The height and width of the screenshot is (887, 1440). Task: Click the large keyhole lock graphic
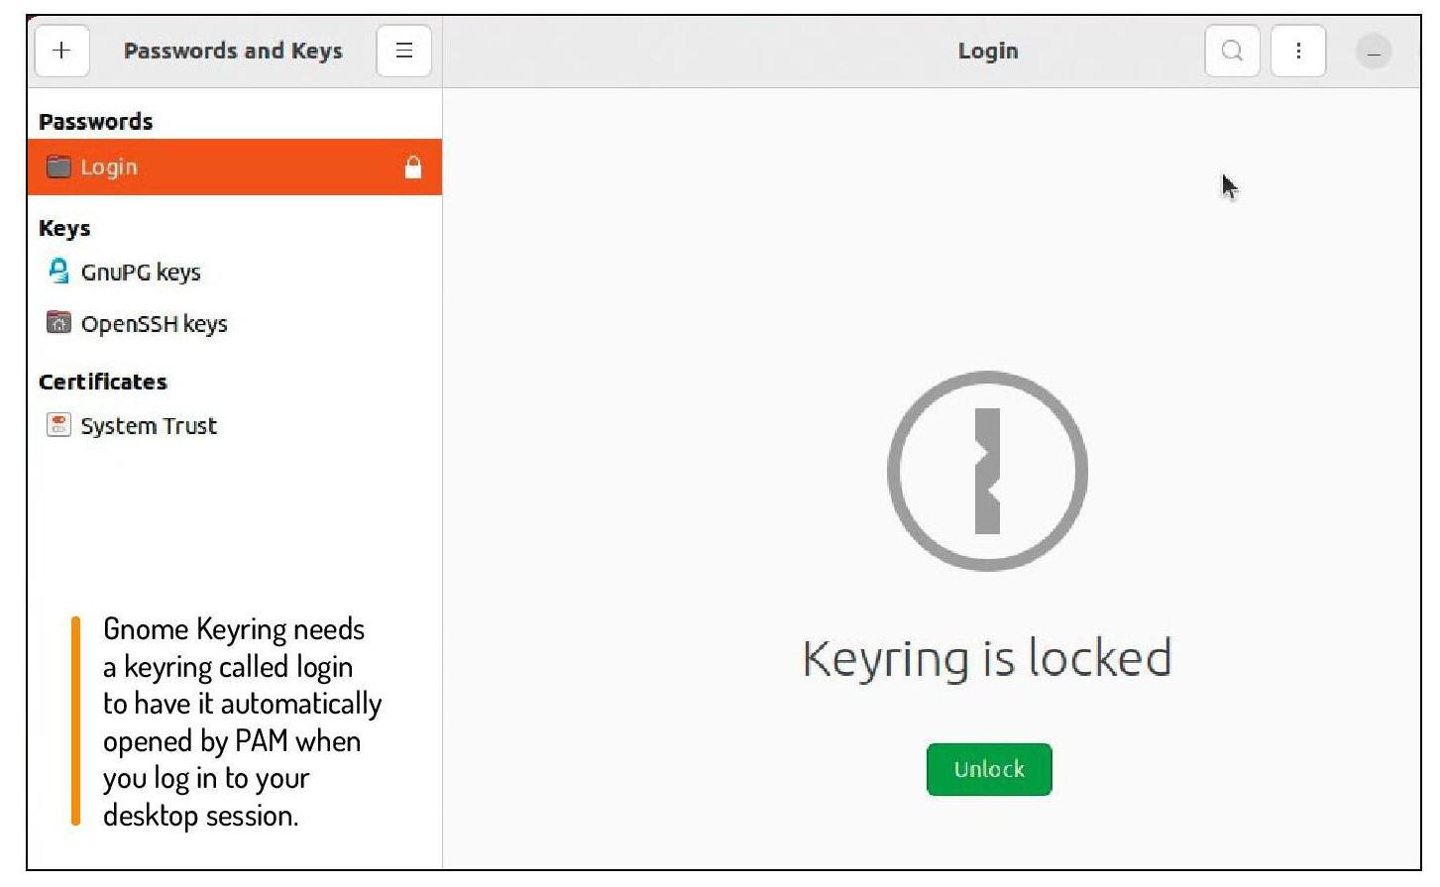(x=988, y=471)
